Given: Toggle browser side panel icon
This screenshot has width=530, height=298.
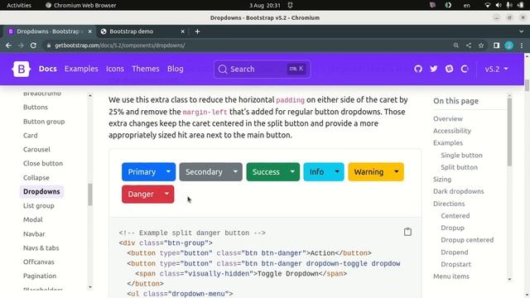Looking at the screenshot, I should [x=496, y=46].
